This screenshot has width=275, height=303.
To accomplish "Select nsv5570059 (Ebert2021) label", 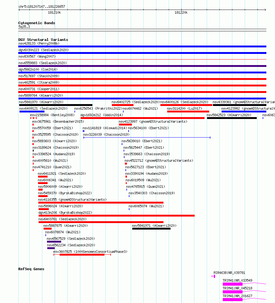I will (53, 128).
